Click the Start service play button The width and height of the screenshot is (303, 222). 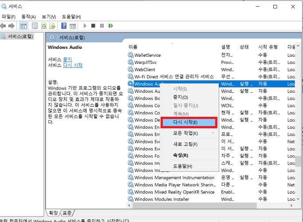(x=85, y=26)
